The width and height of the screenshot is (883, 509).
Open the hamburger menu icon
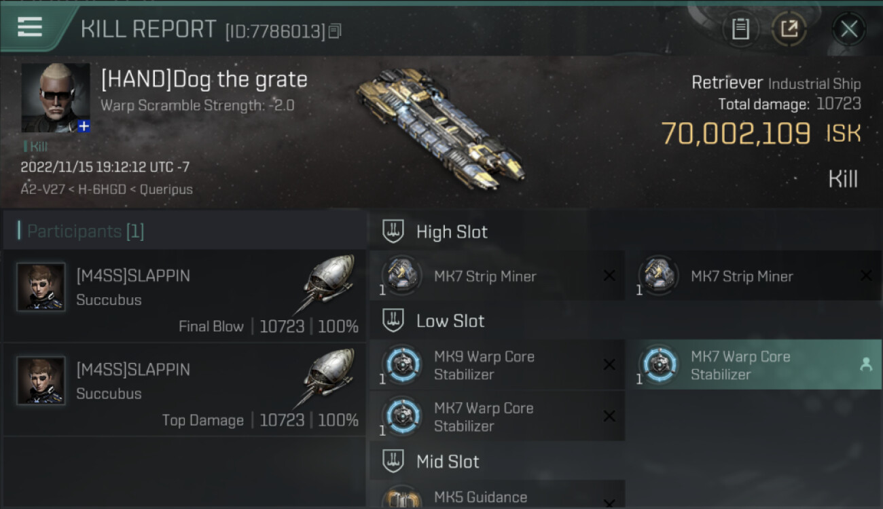(29, 27)
